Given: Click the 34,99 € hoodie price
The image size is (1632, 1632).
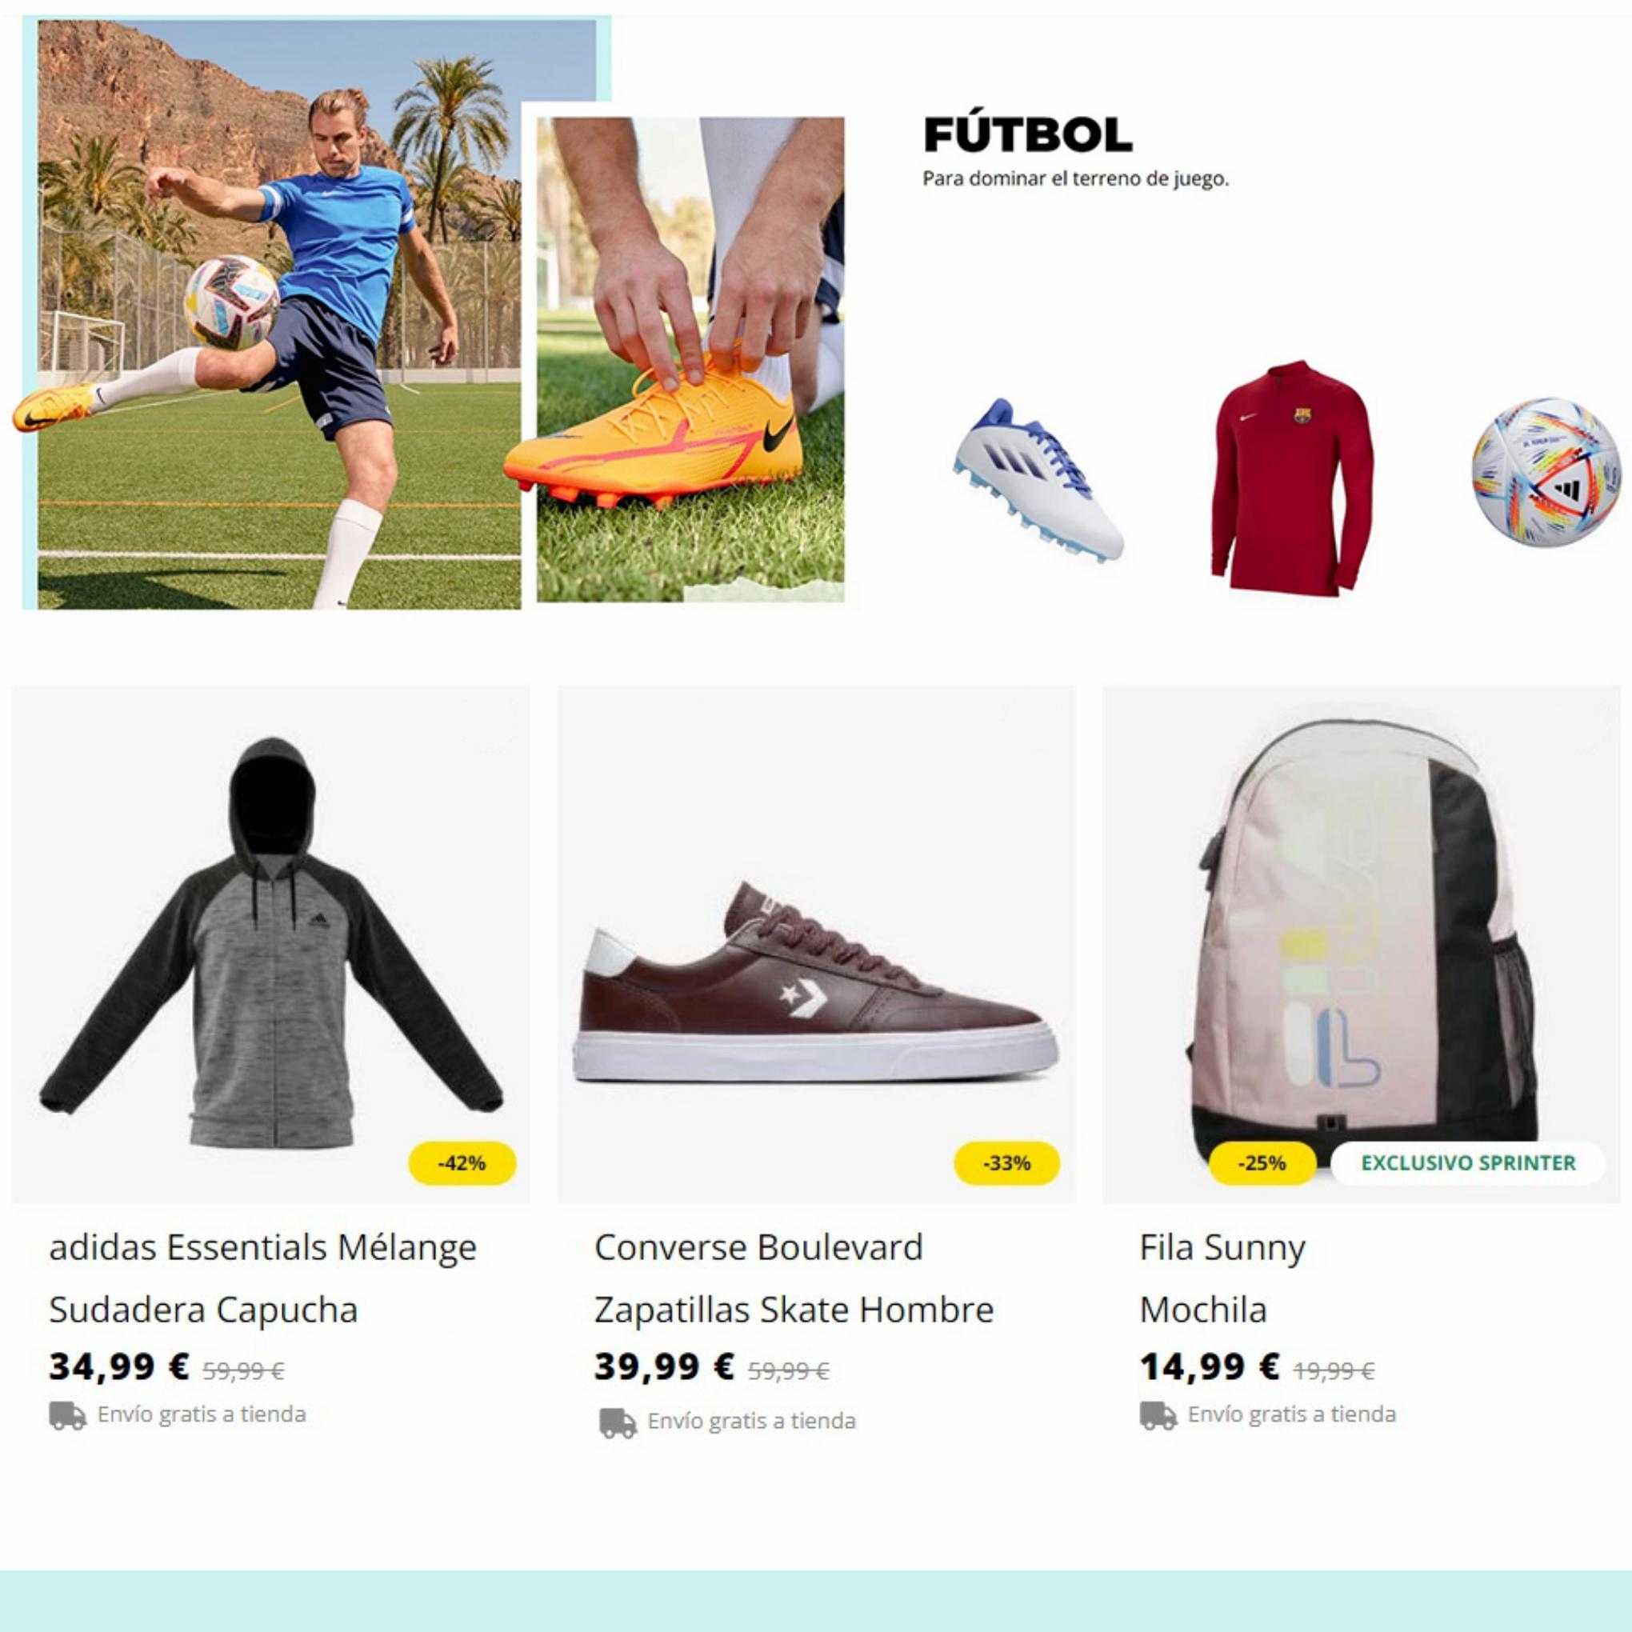Looking at the screenshot, I should point(118,1366).
